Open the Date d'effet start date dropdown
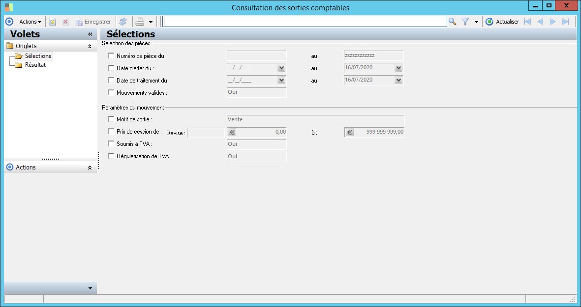The width and height of the screenshot is (581, 307). point(281,68)
